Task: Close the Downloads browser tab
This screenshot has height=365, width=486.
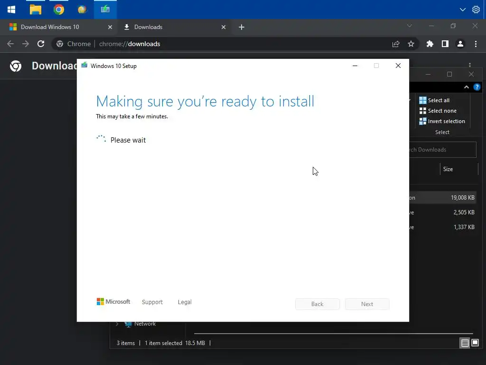Action: point(224,27)
